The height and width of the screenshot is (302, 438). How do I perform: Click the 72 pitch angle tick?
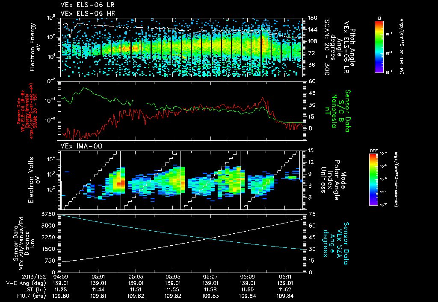312,53
